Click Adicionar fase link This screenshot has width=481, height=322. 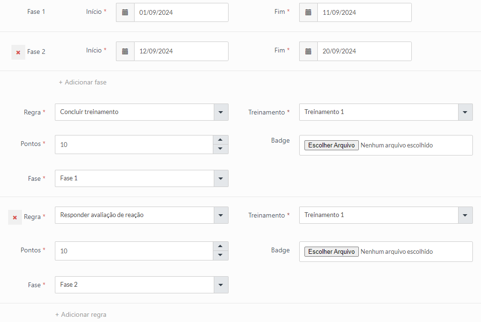pos(83,82)
